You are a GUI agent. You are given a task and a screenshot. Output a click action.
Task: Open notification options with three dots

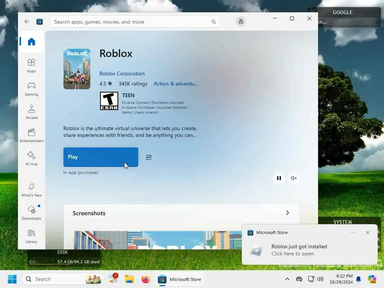point(353,232)
